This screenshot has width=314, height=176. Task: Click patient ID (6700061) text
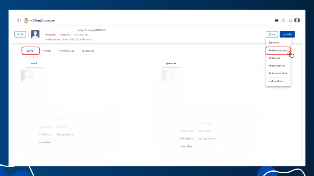100,30
